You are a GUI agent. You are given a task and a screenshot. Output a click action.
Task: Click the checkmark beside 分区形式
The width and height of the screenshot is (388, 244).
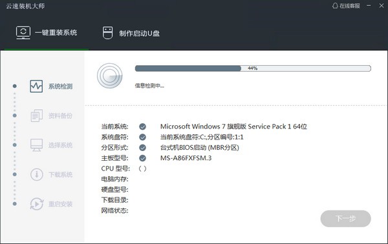point(142,148)
